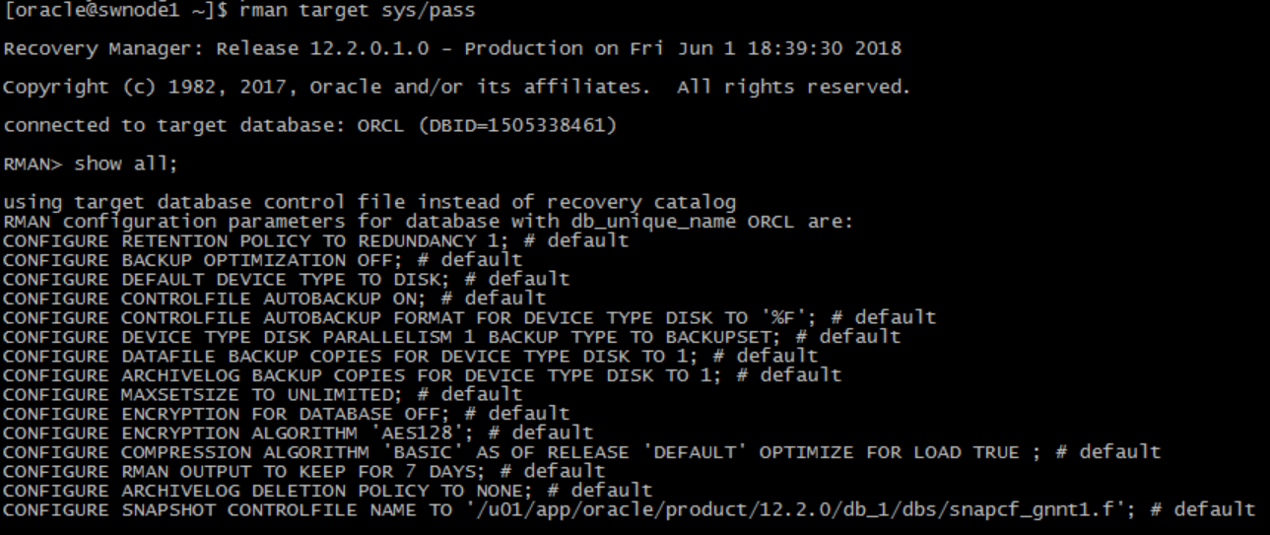Click the rman target sys/pass command line
The image size is (1270, 535).
[239, 11]
